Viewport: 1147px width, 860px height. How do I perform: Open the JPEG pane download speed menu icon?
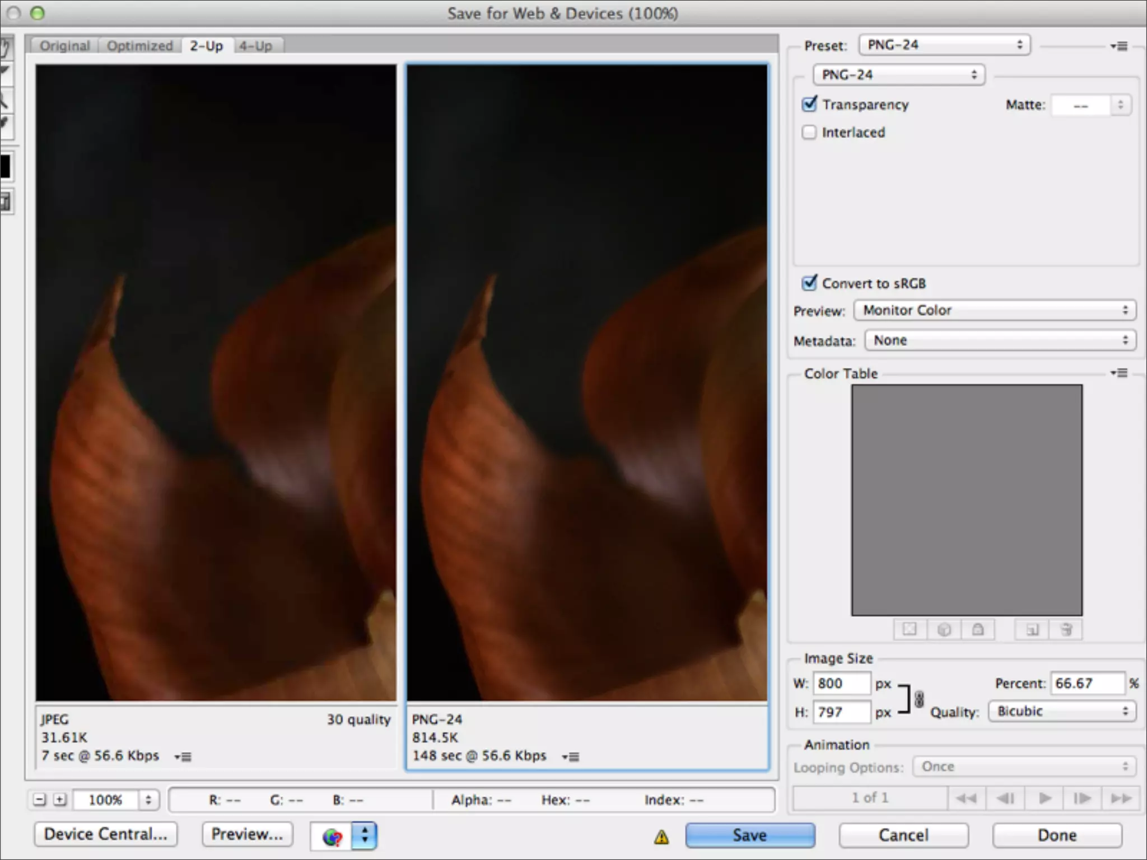(x=183, y=757)
